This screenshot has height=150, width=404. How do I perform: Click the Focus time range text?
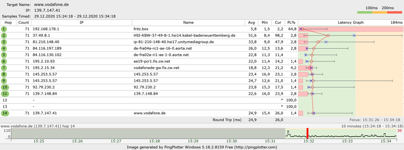[x=375, y=120]
